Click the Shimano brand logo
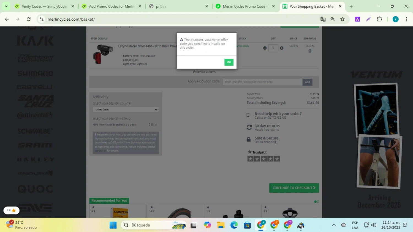 click(35, 73)
